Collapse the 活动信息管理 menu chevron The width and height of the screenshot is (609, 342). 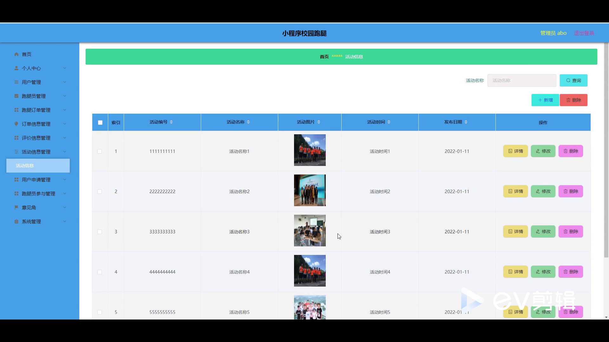coord(65,152)
